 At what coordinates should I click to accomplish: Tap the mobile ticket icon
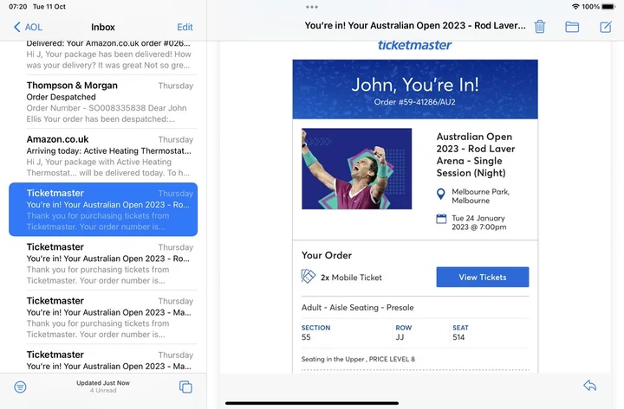308,277
